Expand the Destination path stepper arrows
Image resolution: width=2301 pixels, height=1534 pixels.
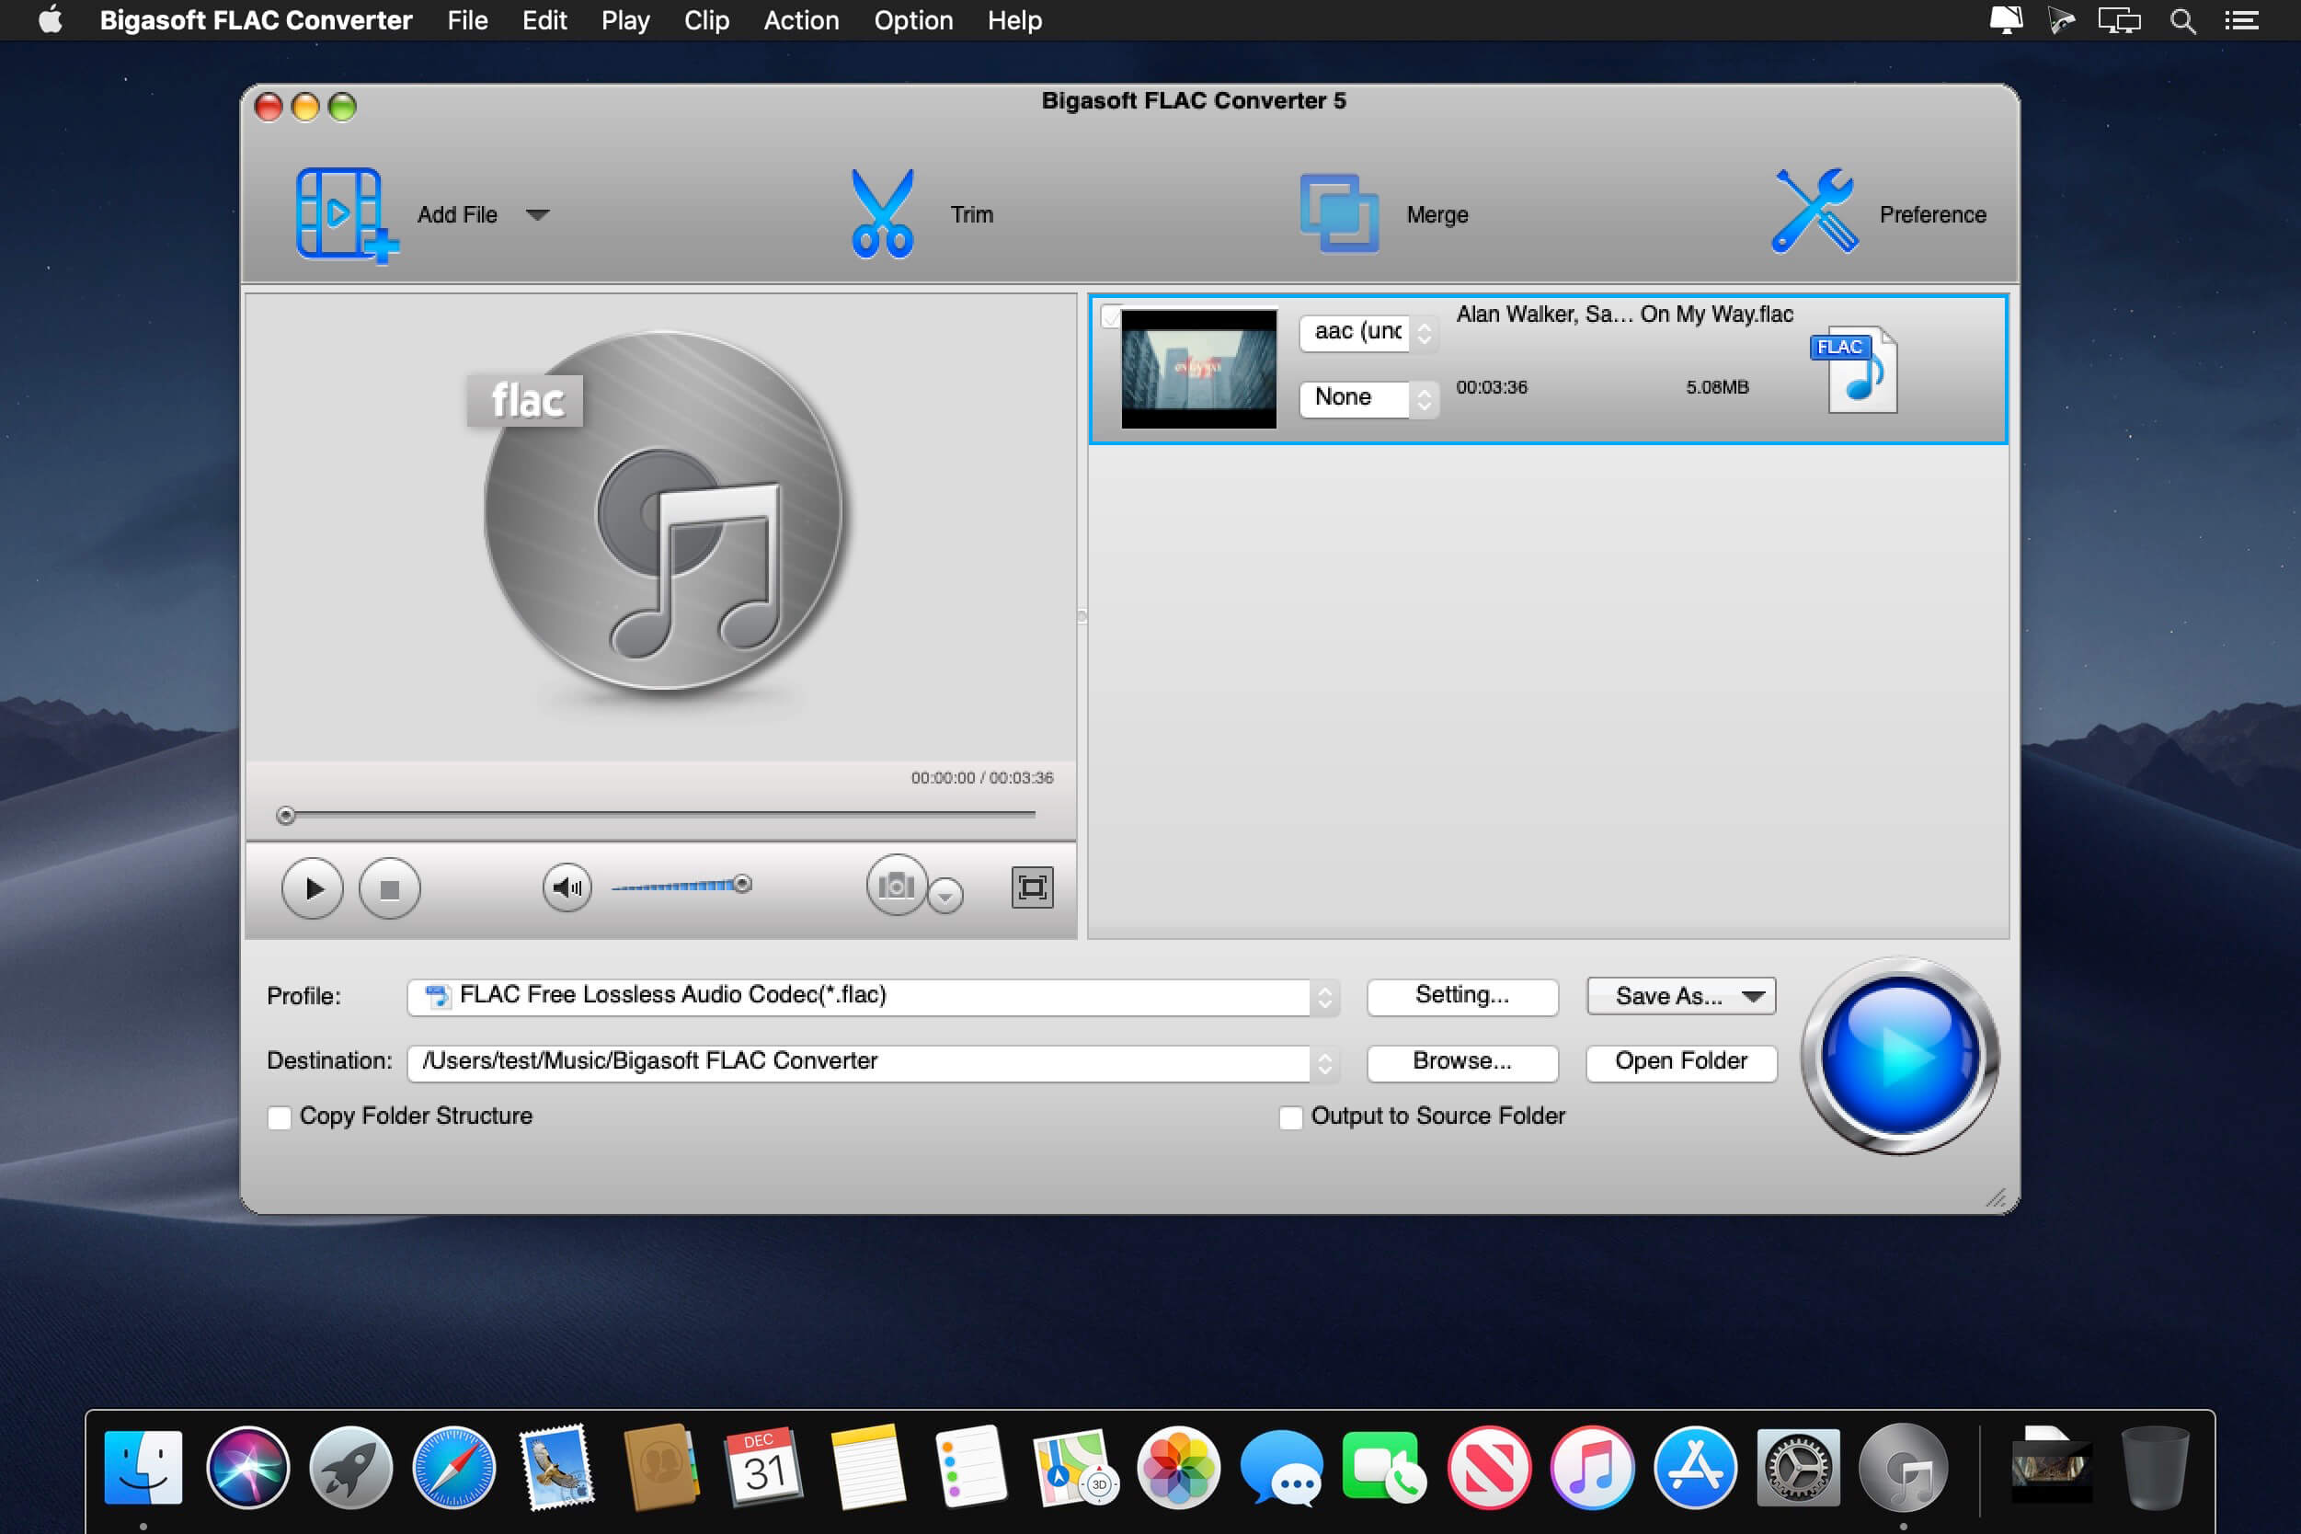coord(1324,1063)
